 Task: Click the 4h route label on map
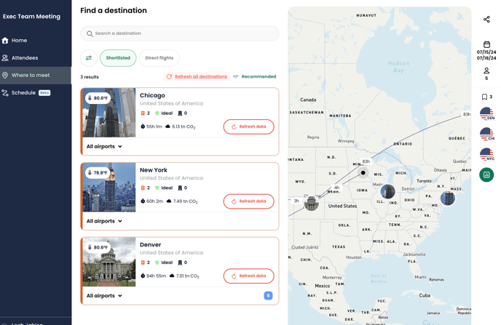336,188
